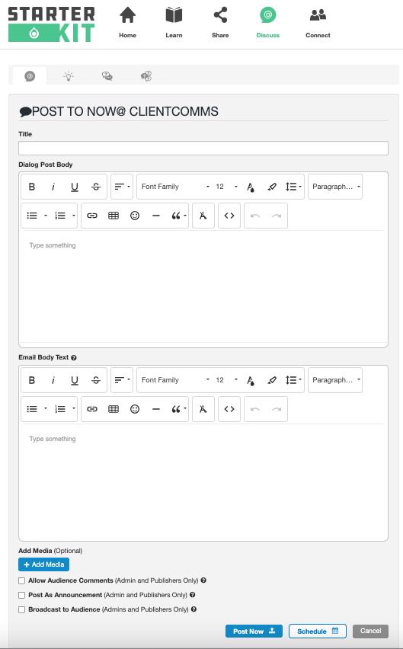Image resolution: width=403 pixels, height=649 pixels.
Task: Click help icon beside Allow Audience Comments
Action: point(203,580)
